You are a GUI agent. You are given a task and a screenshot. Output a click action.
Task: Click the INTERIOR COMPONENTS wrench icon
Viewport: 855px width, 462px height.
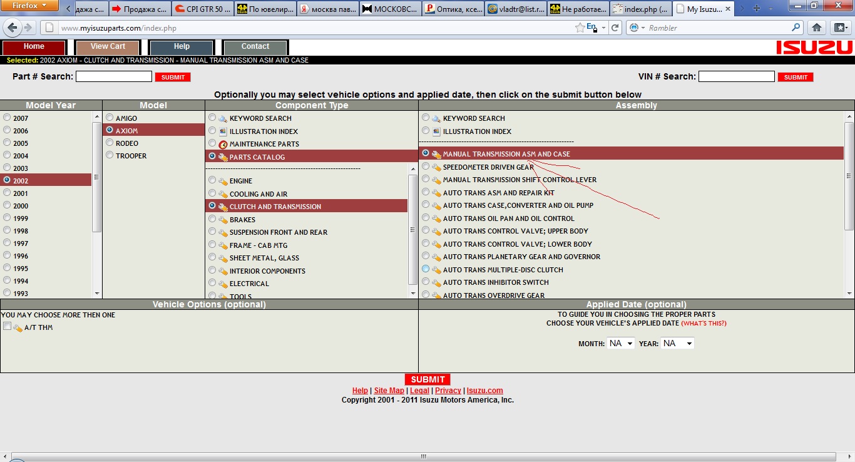[222, 271]
